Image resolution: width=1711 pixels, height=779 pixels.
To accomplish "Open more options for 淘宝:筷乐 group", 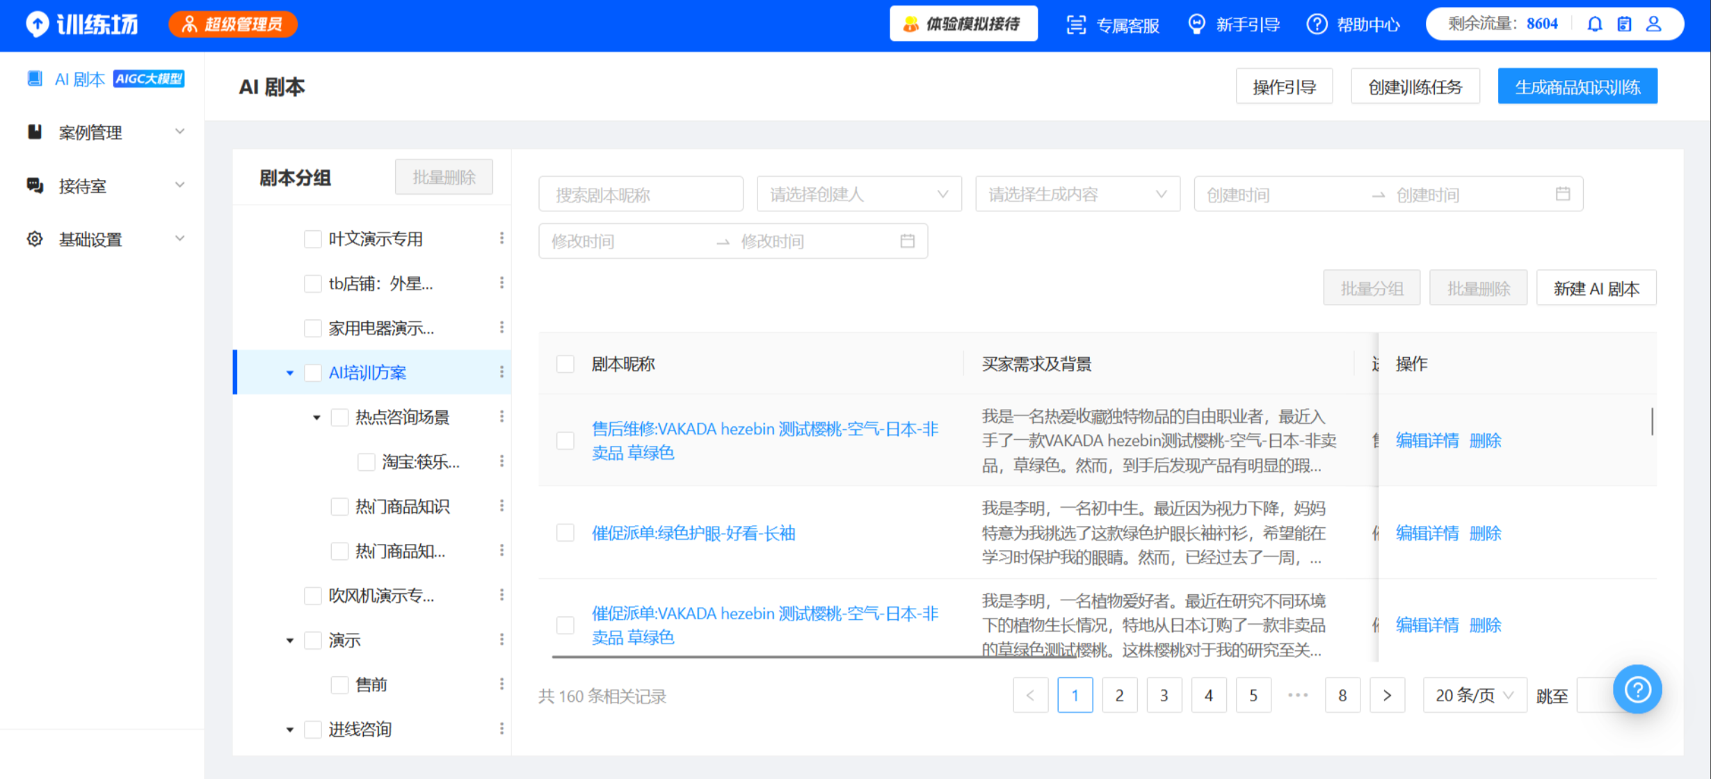I will click(x=501, y=461).
